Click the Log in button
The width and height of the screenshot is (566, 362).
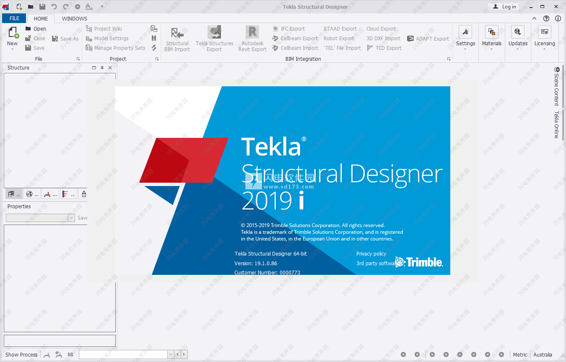tap(504, 7)
